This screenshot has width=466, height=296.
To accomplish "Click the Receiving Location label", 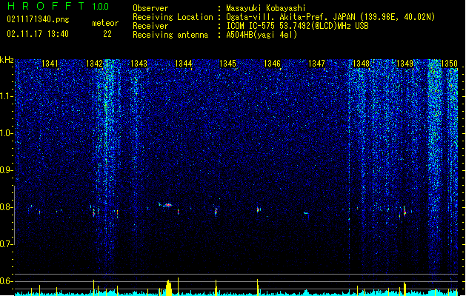I will pos(173,17).
